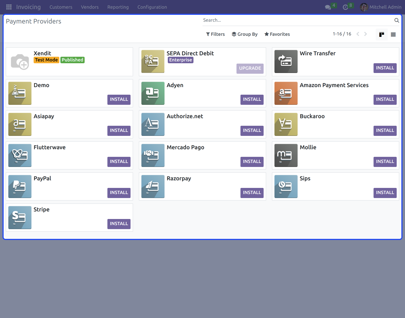Click the 1-16 / 16 pager counter
This screenshot has width=405, height=318.
click(342, 34)
